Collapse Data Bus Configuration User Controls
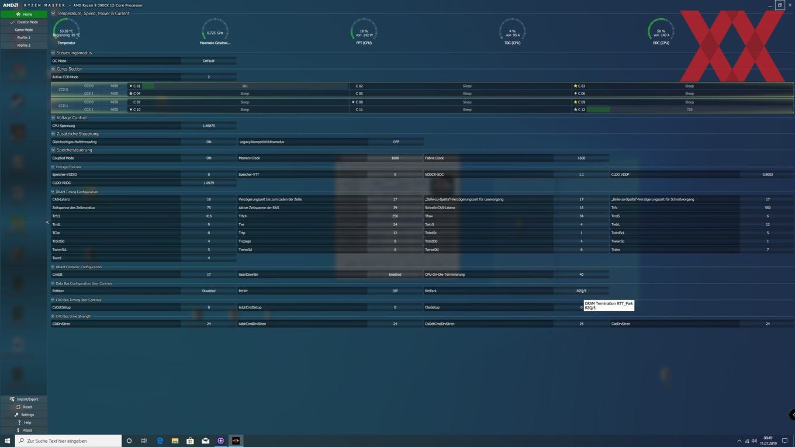Image resolution: width=795 pixels, height=447 pixels. coord(53,283)
